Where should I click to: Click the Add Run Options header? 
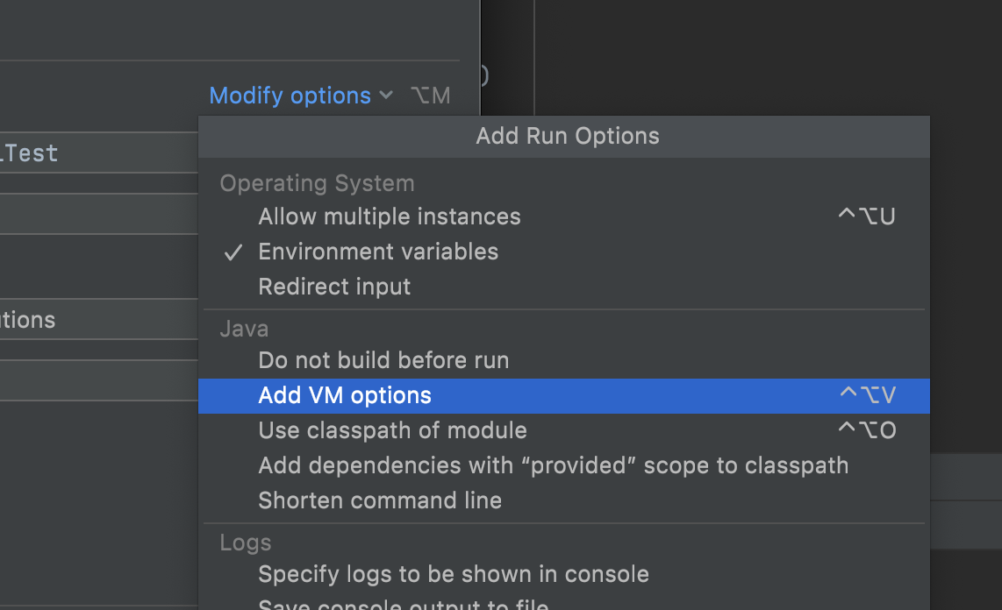pyautogui.click(x=567, y=136)
